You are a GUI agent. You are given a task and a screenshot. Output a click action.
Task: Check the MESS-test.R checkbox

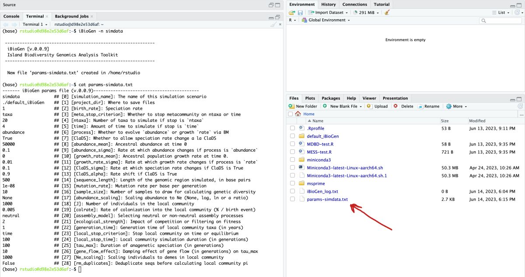click(x=292, y=152)
